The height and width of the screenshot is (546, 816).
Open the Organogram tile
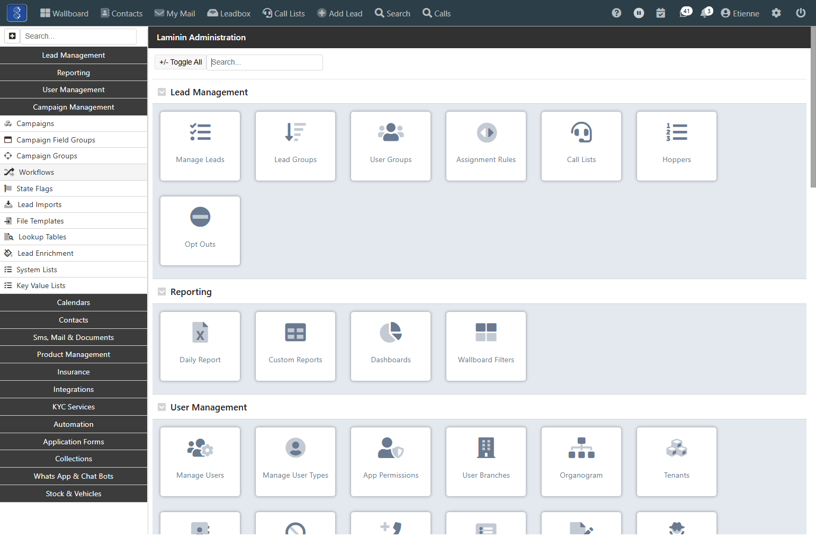coord(581,462)
